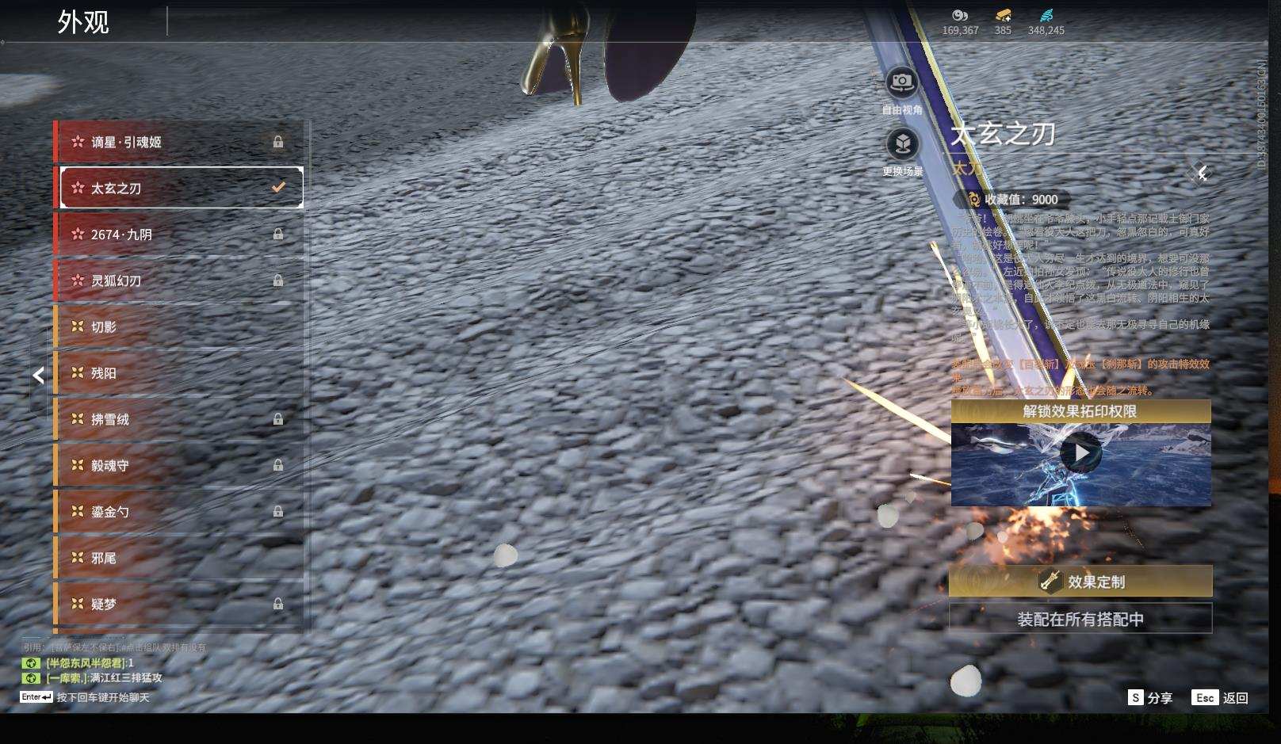Screen dimensions: 1281x744
Task: Click the Esc 返回 button
Action: coord(1220,698)
